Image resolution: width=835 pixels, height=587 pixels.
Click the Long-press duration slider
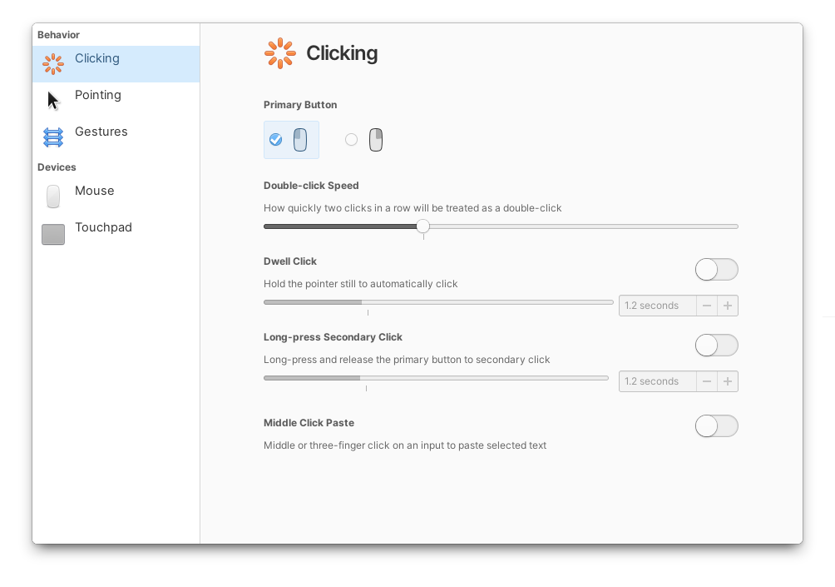(x=436, y=378)
